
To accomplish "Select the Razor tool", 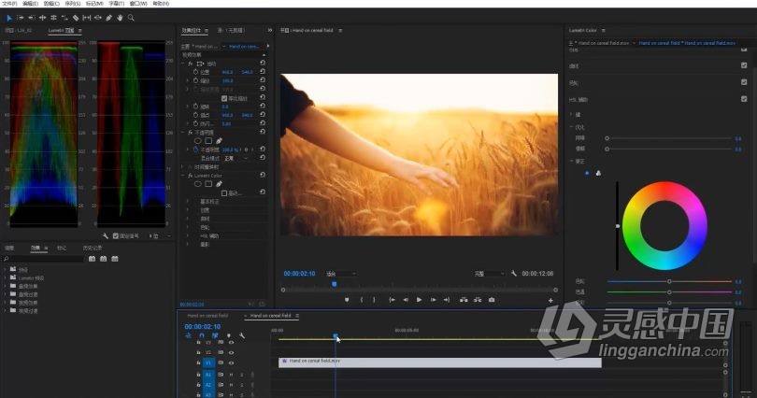I will click(x=76, y=18).
